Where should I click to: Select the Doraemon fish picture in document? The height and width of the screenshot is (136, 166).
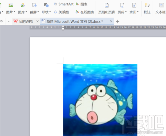[x=100, y=100]
